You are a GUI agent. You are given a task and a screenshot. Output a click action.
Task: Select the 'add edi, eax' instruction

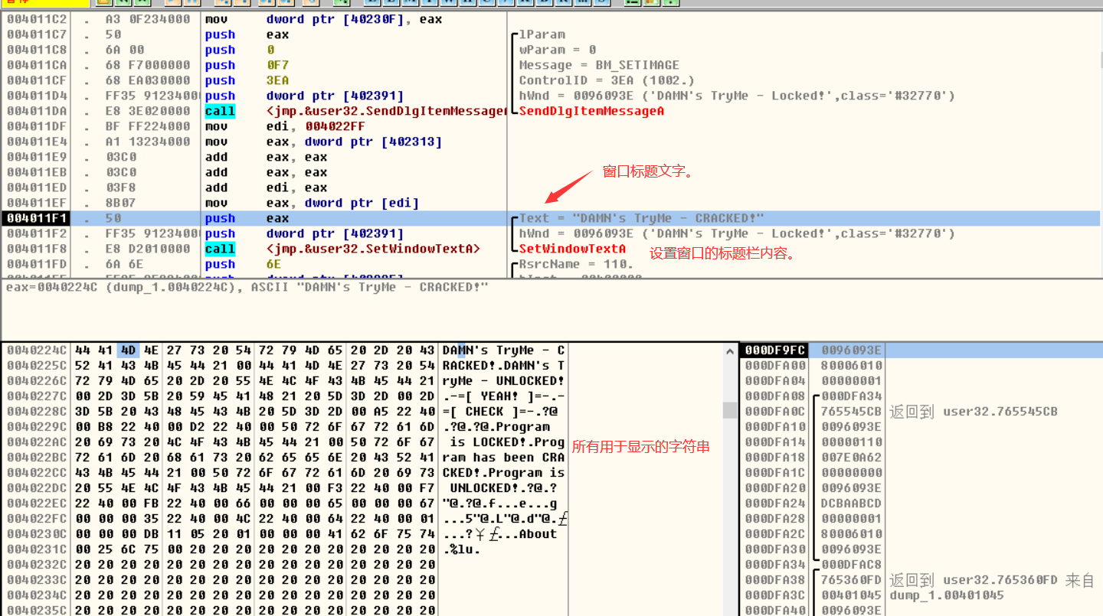click(x=266, y=187)
